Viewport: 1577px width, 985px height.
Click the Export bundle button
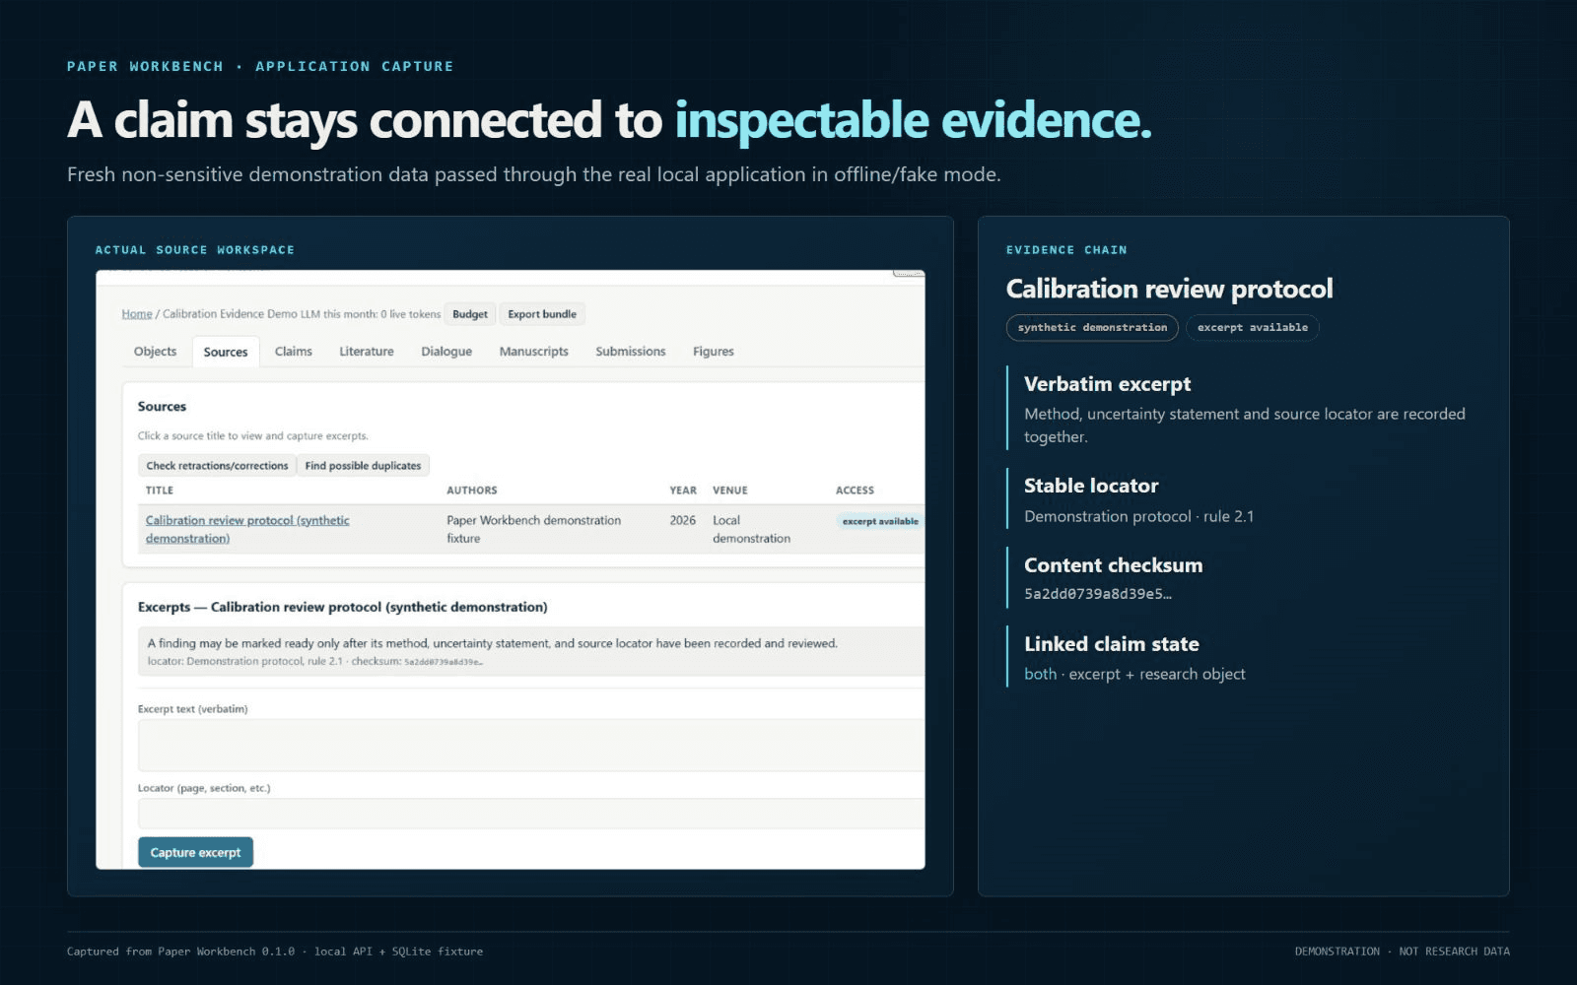coord(542,314)
